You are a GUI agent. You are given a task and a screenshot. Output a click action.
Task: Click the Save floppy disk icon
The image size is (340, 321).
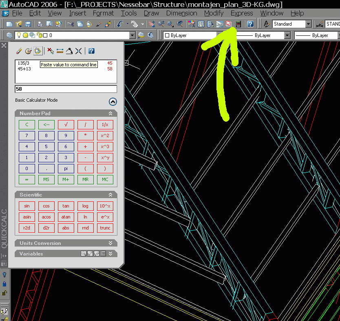(28, 24)
